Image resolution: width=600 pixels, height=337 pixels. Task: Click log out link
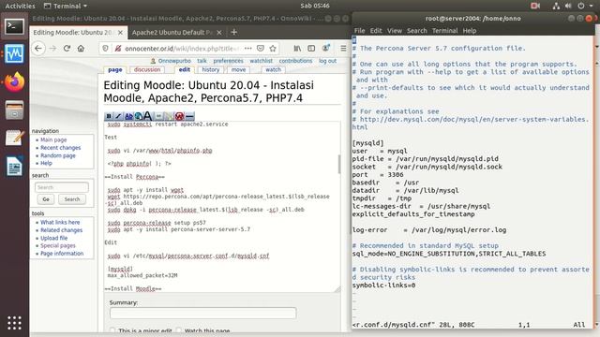327,61
